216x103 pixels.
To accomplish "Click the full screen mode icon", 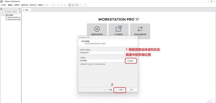I will click(x=76, y=5).
